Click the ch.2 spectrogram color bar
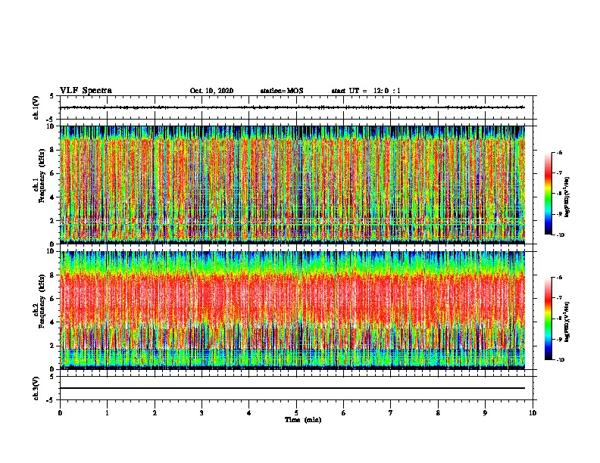Screen dimensions: 600x463 coord(548,319)
